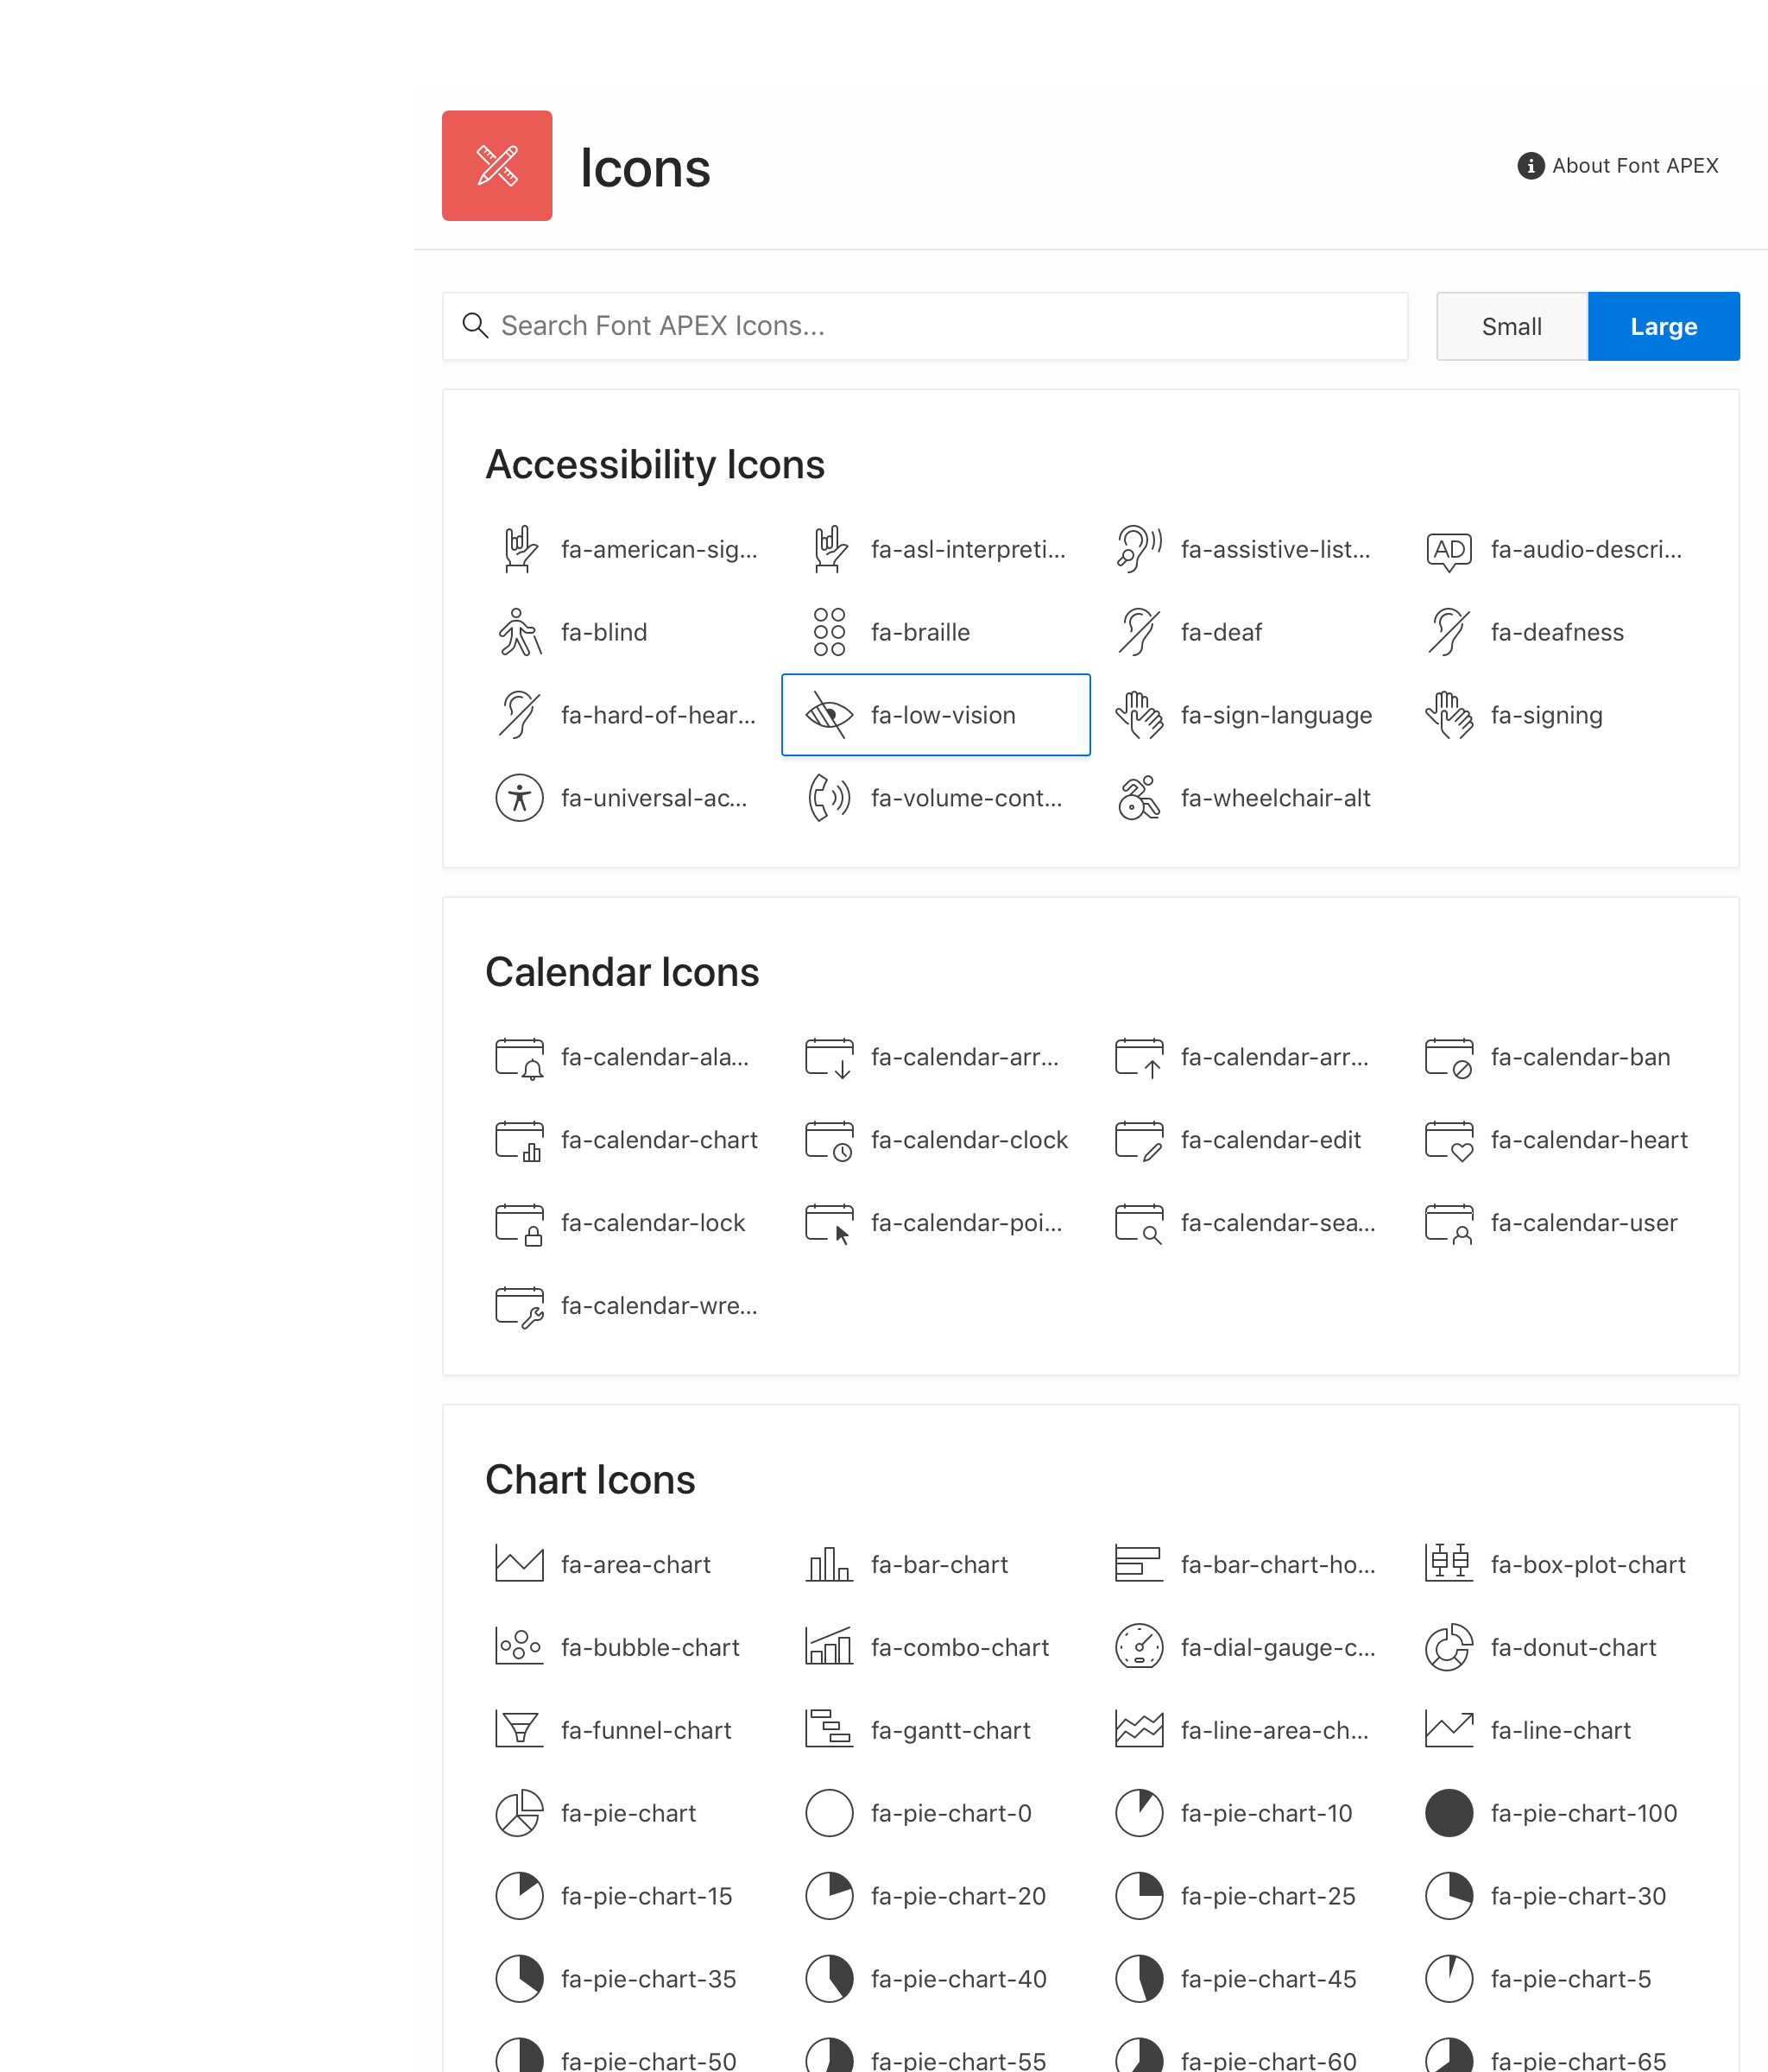The image size is (1768, 2072).
Task: Open About Font APEX
Action: 1616,165
